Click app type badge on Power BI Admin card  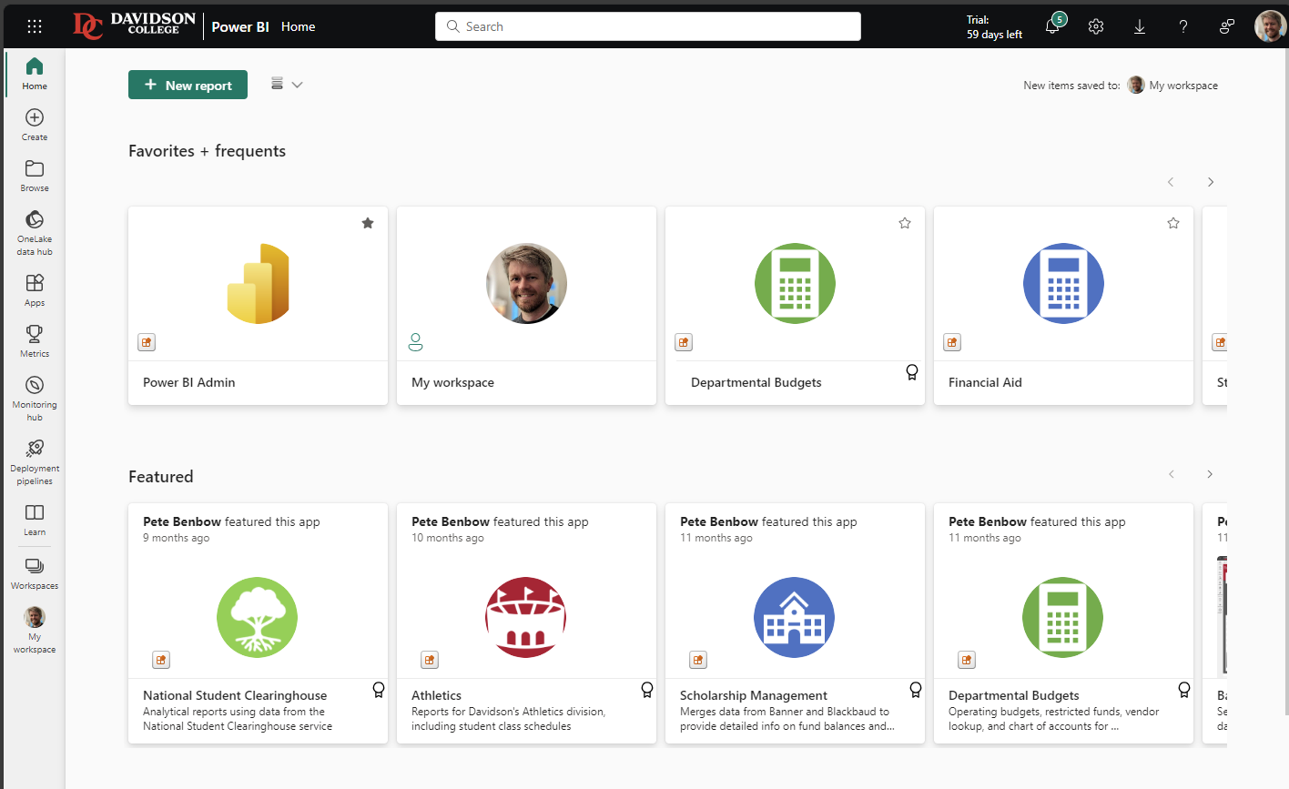pyautogui.click(x=147, y=342)
